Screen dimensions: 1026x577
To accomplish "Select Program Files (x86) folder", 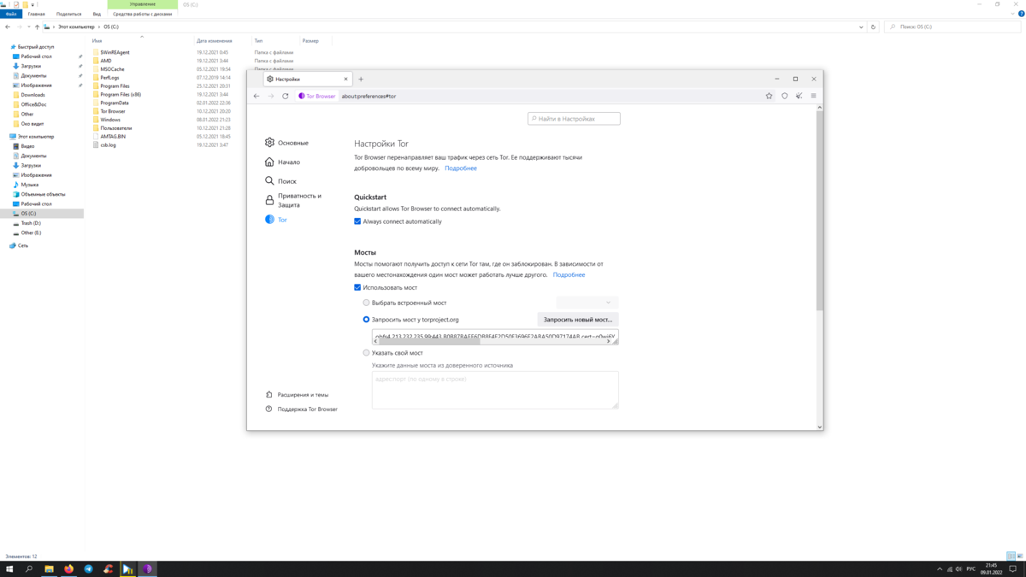I will click(121, 95).
